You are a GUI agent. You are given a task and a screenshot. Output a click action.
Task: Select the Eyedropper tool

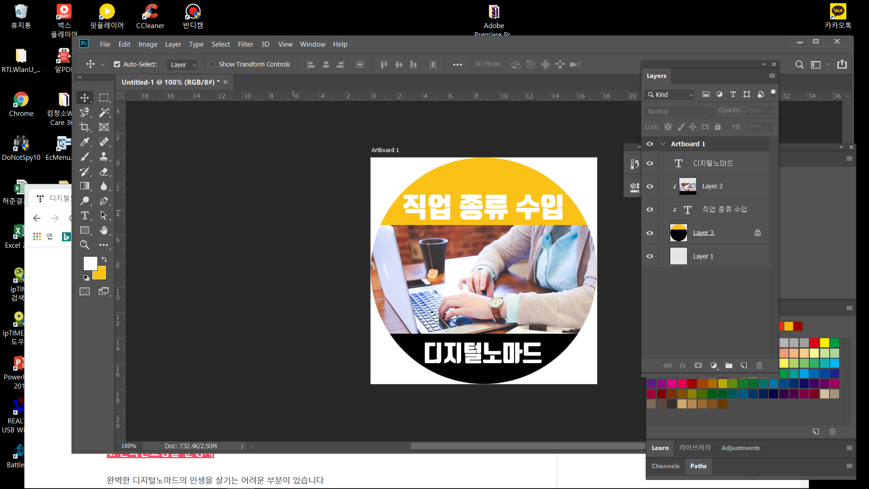coord(85,142)
